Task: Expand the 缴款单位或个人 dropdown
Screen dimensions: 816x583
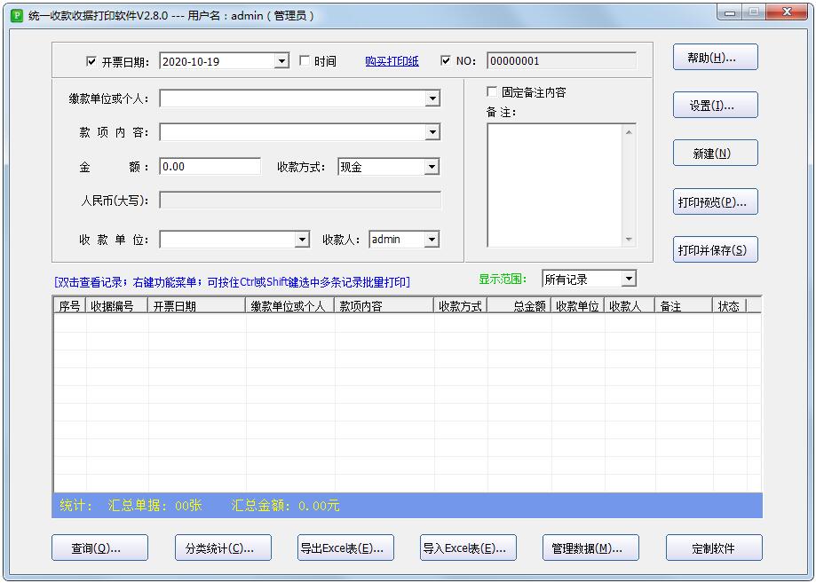Action: tap(432, 98)
